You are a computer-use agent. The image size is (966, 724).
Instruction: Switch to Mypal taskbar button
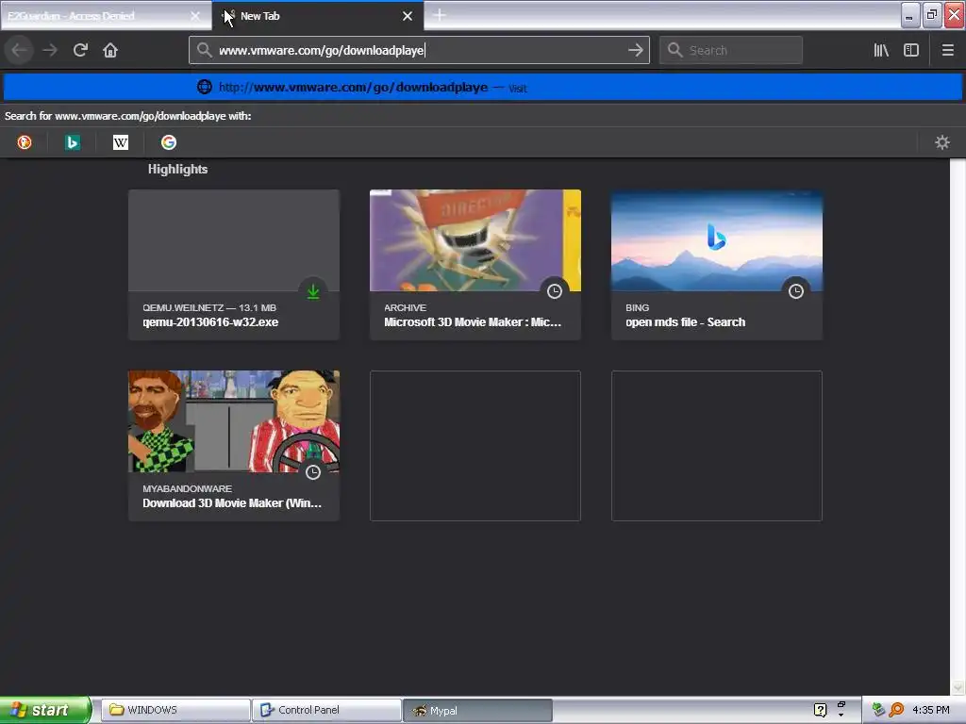(x=477, y=710)
